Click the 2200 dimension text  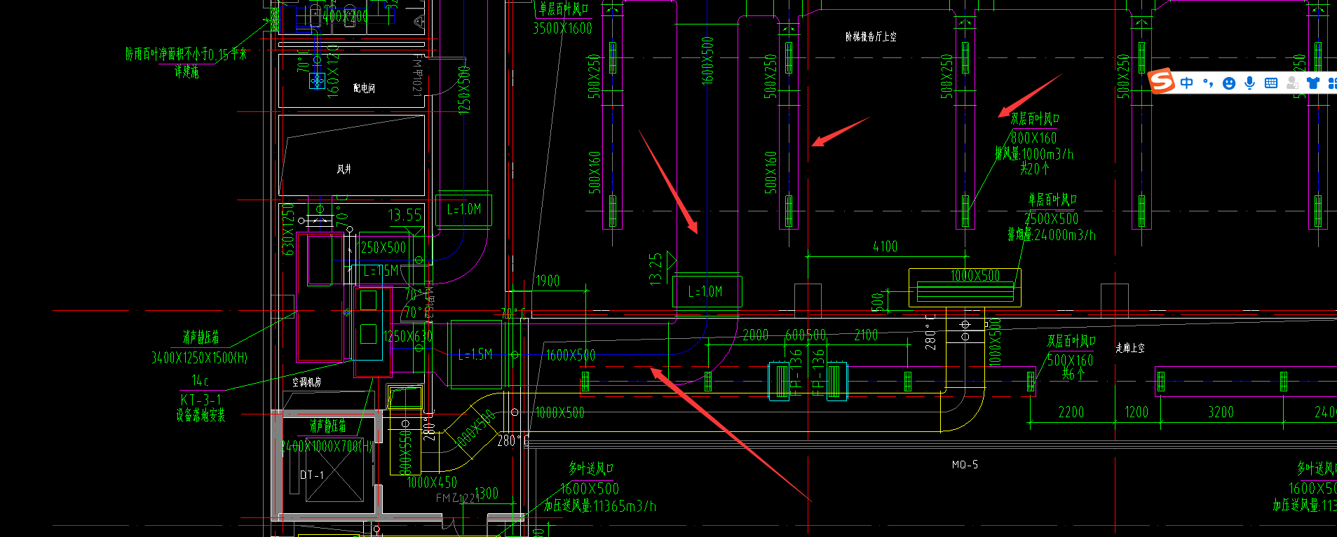point(1071,412)
